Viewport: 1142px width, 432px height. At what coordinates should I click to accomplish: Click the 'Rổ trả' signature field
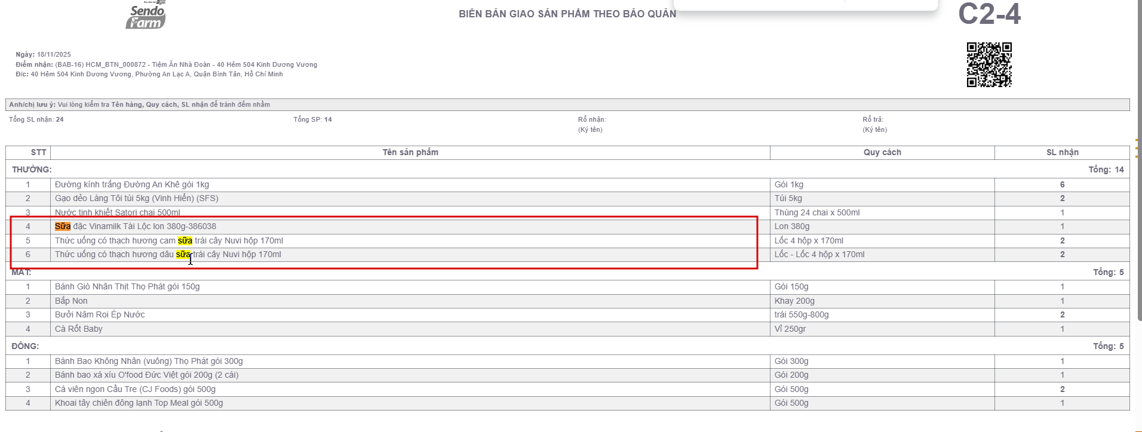(x=875, y=124)
